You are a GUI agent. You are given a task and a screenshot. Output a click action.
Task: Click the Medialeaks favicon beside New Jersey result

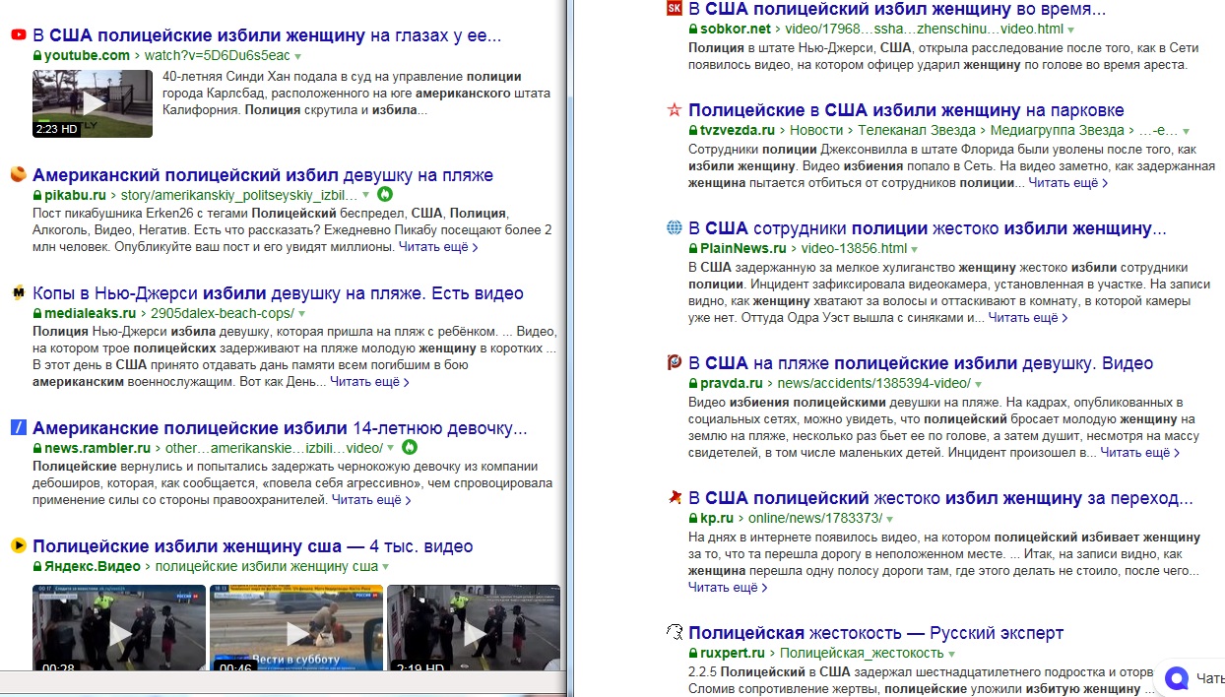pos(18,292)
